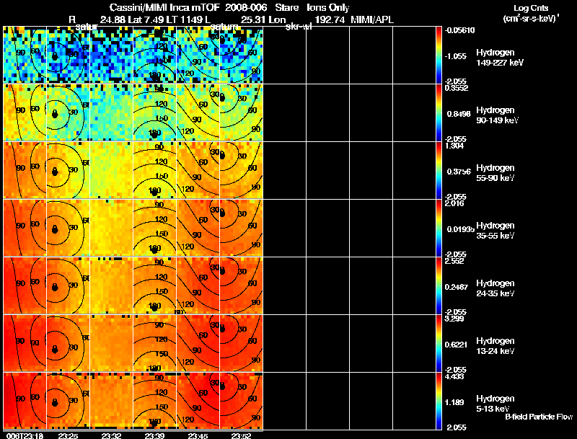Click the color bar for 13-24 keV
Screen dimensions: 577x439
tap(439, 343)
